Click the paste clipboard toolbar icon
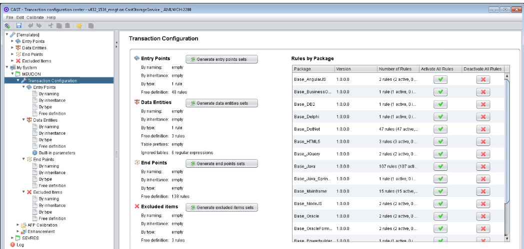Viewport: 524px width, 249px height. 67,25
